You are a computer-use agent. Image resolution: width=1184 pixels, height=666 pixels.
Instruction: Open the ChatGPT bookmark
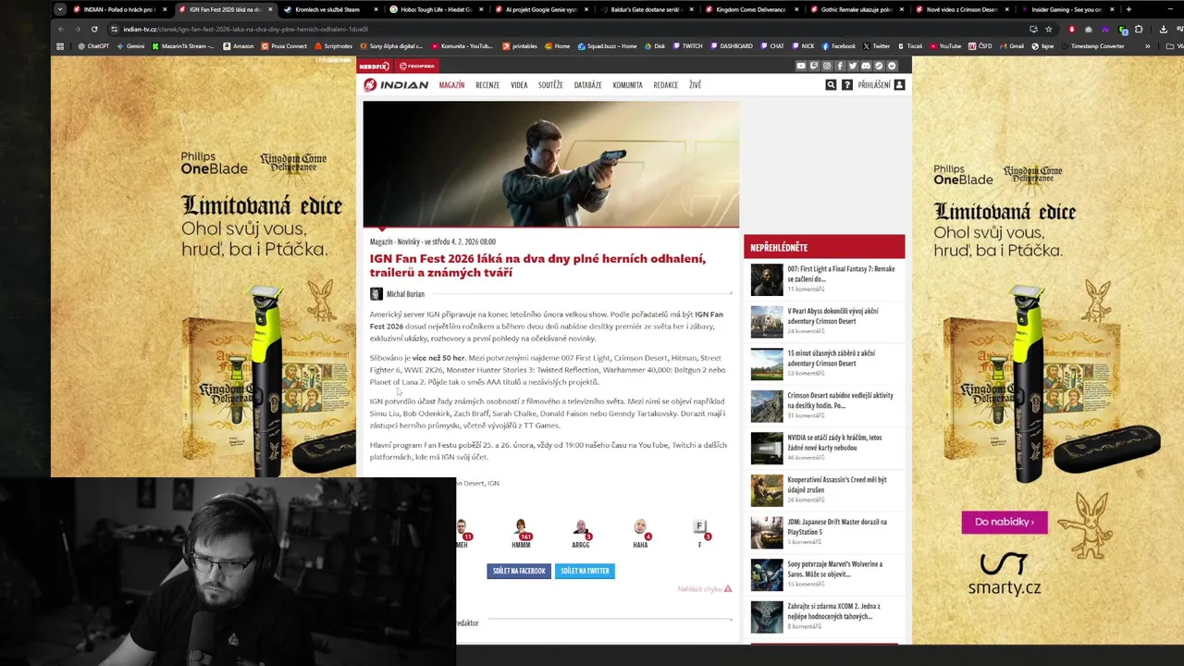point(92,46)
